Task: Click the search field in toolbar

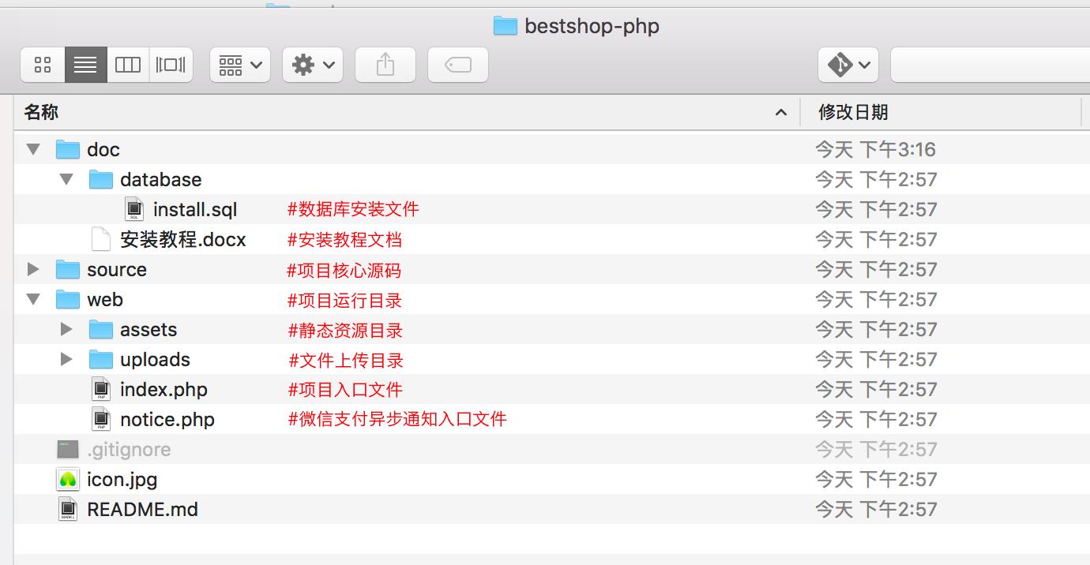Action: tap(987, 65)
